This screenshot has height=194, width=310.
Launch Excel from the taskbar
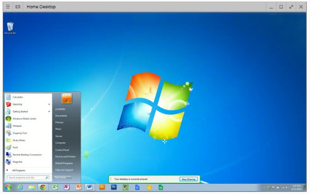(55, 187)
